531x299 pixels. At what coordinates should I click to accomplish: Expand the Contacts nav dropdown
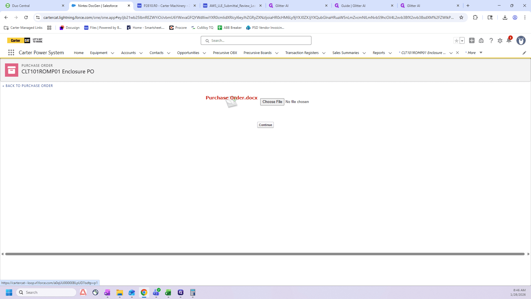click(x=169, y=53)
